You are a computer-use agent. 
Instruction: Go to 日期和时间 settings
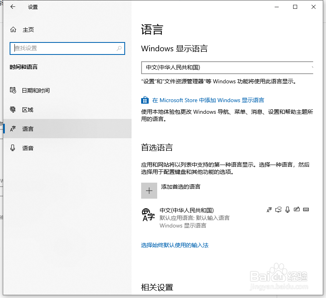(x=67, y=91)
